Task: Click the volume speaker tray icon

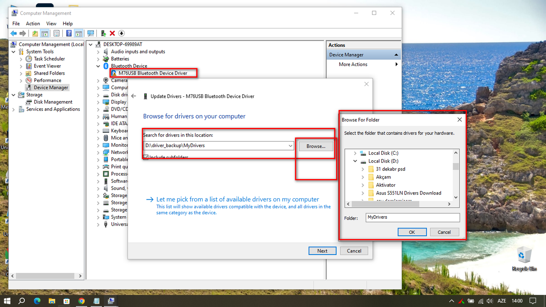Action: point(490,301)
